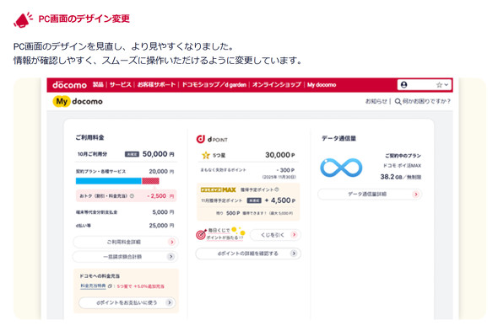Viewport: 498px width, 331px height.
Task: Open the サービス menu item
Action: [x=121, y=85]
